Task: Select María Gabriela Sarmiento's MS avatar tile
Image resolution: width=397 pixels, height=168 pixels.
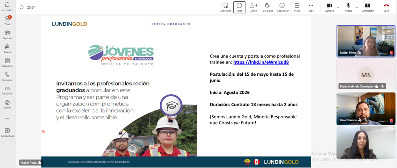Action: click(366, 74)
